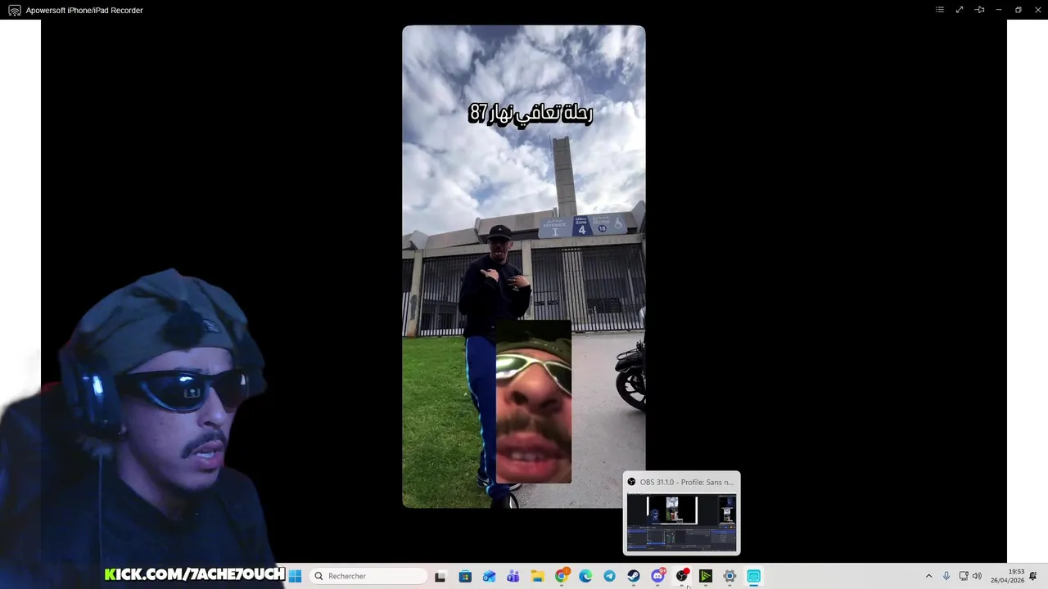Open Google Chrome from the taskbar
The image size is (1048, 589).
click(562, 576)
